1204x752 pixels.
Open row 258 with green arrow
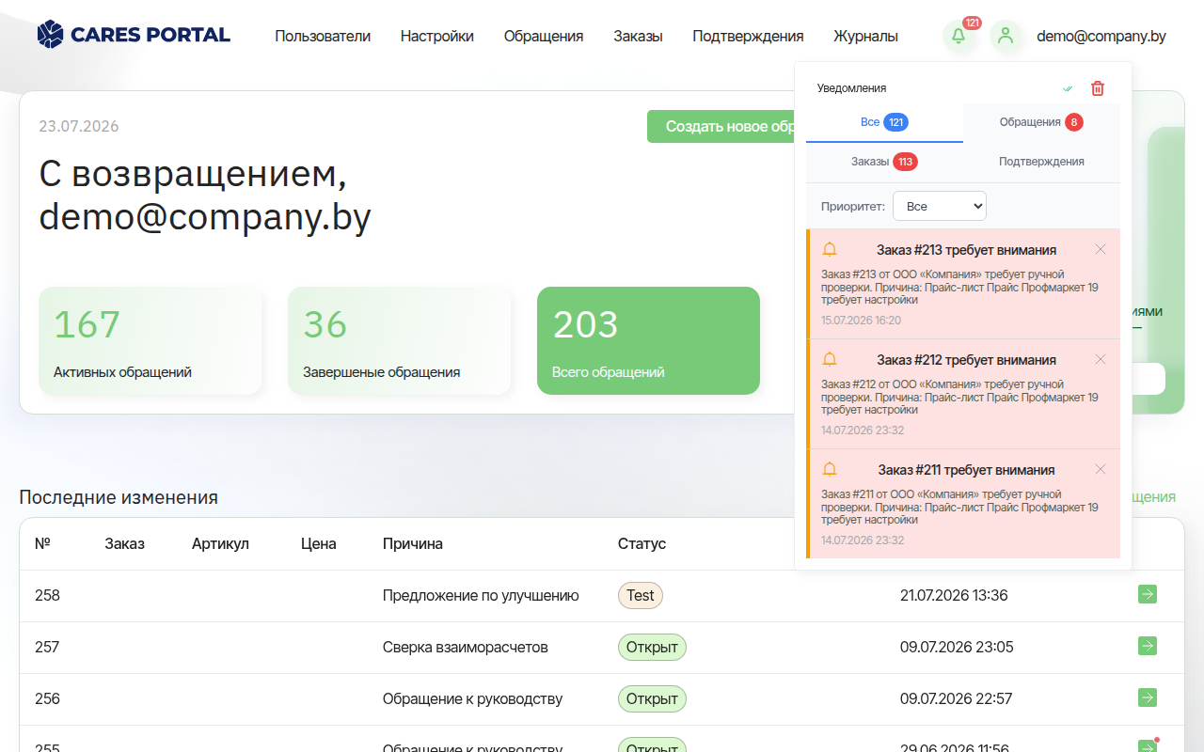coord(1147,594)
